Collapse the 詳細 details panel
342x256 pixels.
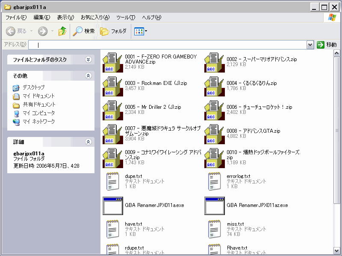click(x=88, y=142)
